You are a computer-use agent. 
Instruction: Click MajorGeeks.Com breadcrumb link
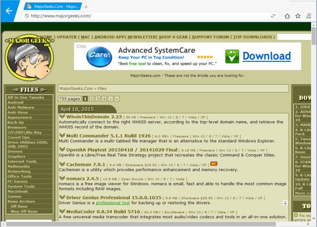coord(76,89)
